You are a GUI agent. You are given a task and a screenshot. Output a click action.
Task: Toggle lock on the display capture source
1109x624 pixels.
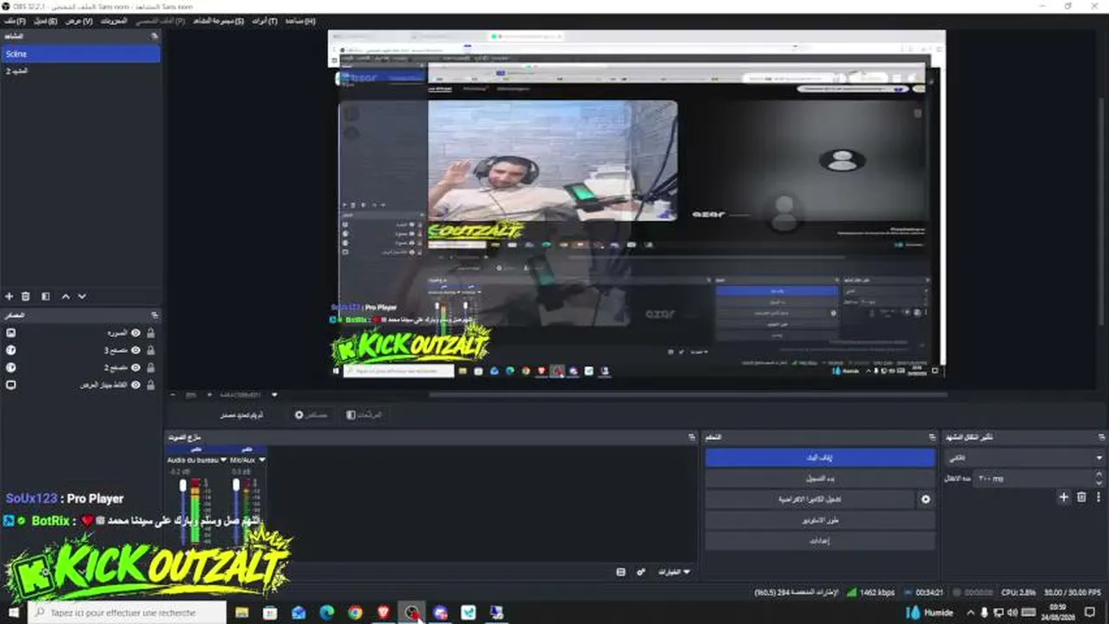point(151,385)
